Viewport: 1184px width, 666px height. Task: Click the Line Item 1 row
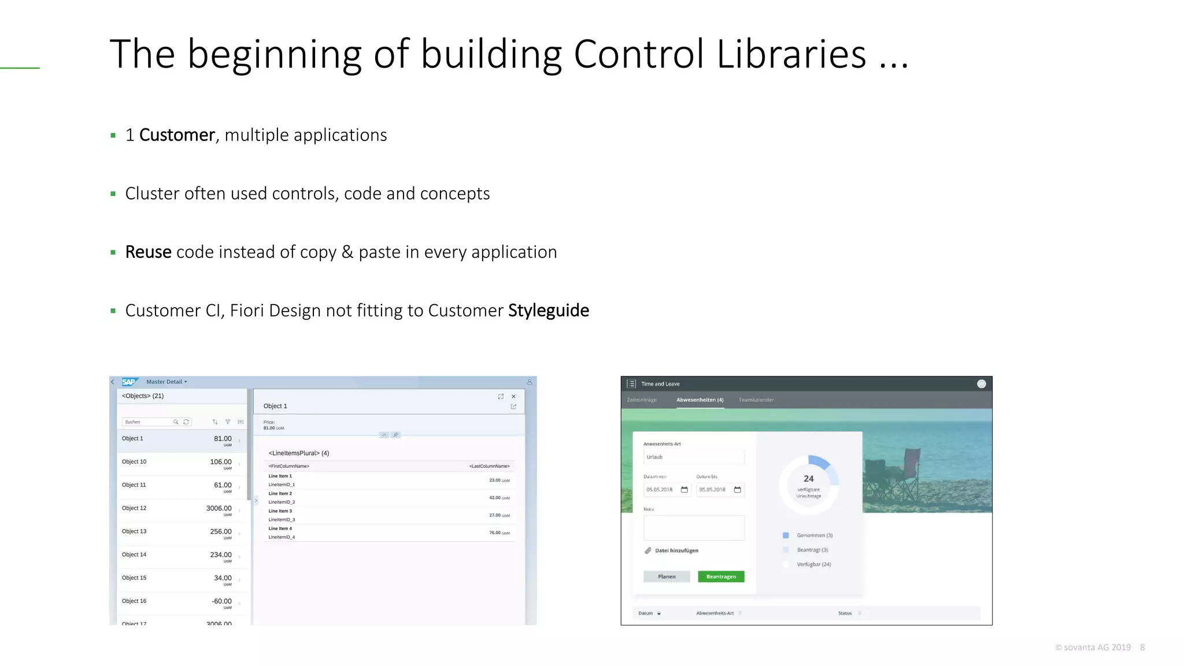(x=389, y=480)
